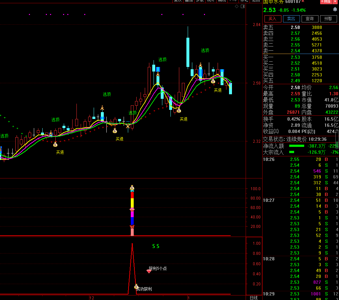Click the money bag marker above rightmost 买进
The width and height of the screenshot is (339, 300).
point(213,81)
